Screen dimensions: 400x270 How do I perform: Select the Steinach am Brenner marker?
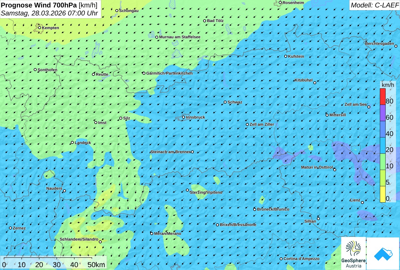[x=192, y=152]
